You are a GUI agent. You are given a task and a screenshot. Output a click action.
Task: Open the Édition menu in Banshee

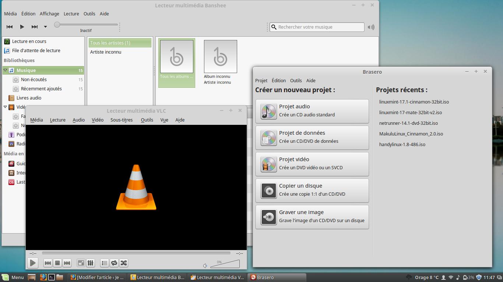pos(28,14)
